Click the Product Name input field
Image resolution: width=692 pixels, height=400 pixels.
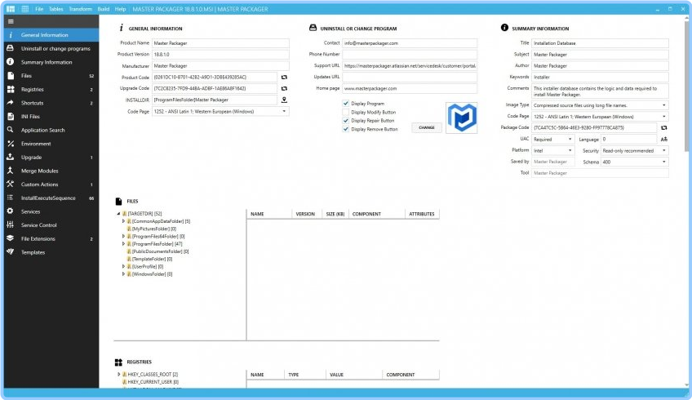coord(220,43)
